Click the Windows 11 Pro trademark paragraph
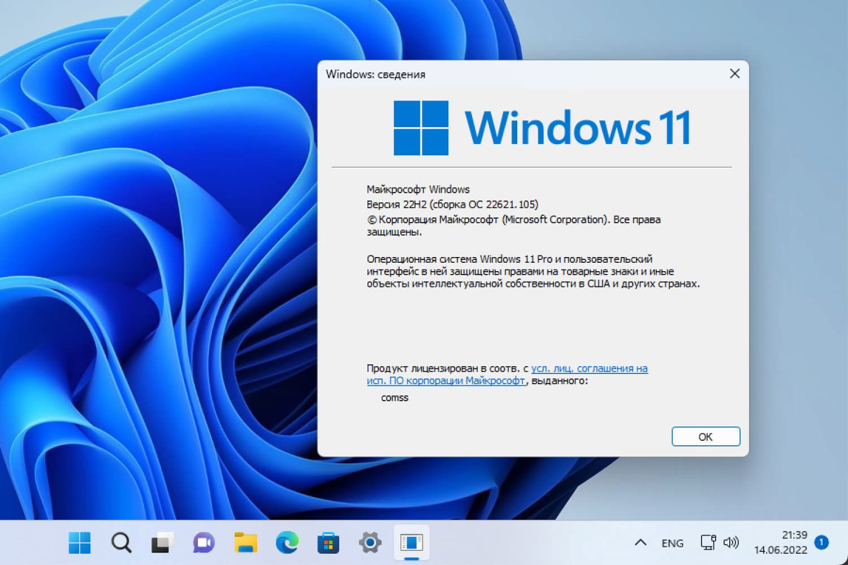This screenshot has height=565, width=848. click(x=533, y=271)
